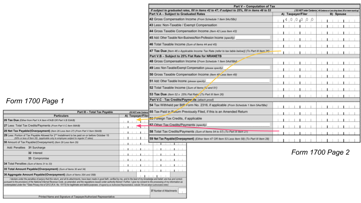Viewport: 361px width, 203px height.
Task: Click 'Printed Name and Signature of Taxpayer' caption
Action: tap(76, 197)
